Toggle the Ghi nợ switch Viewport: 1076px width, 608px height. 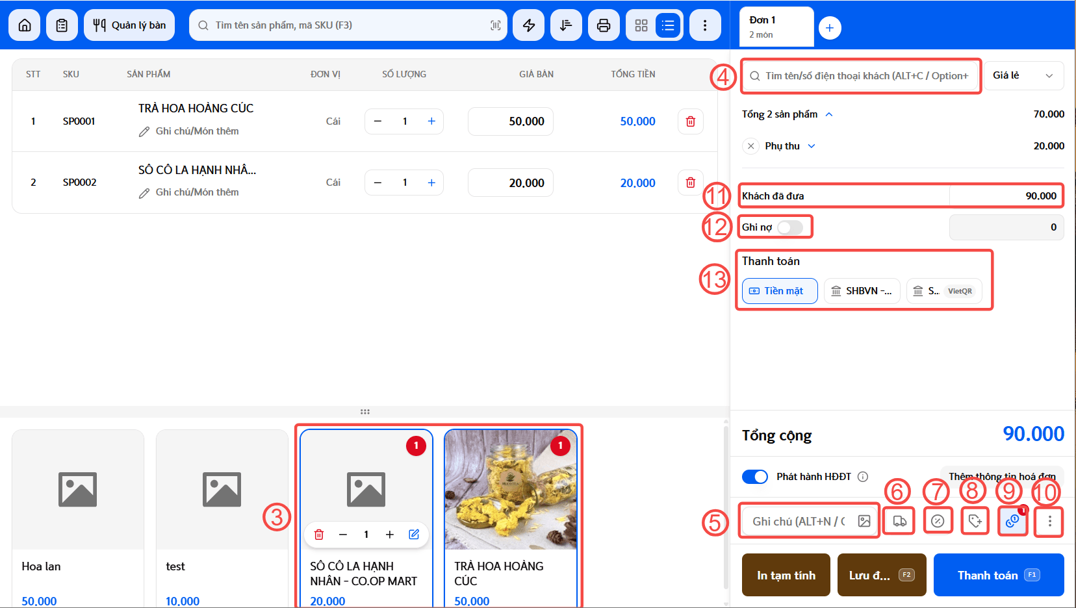pos(790,227)
